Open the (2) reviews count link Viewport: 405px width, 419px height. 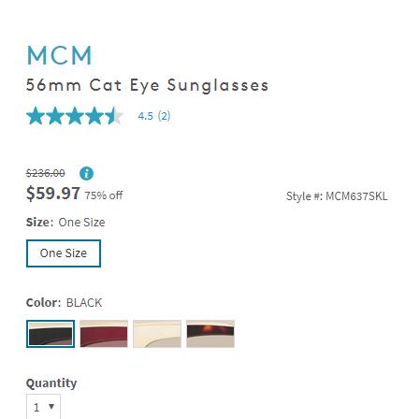click(164, 116)
